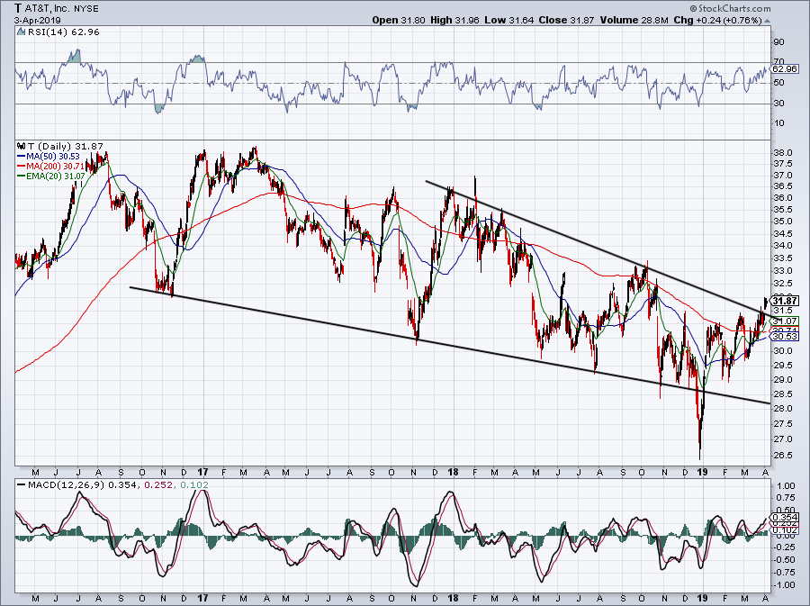Click the green 0.102 MACD histogram legend value
Image resolution: width=810 pixels, height=606 pixels.
coord(194,485)
